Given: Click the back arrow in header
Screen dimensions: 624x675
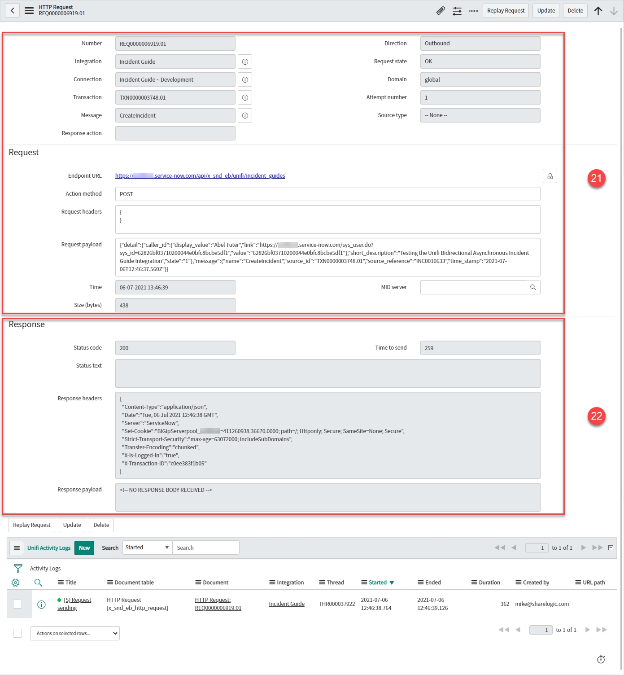Looking at the screenshot, I should 13,11.
